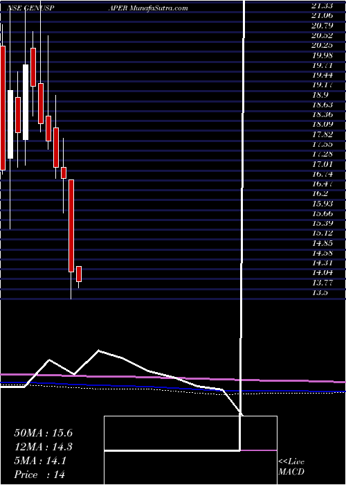Click the MunafaSutra.com header text
Viewport: 346px width, 485px height.
(158, 8)
